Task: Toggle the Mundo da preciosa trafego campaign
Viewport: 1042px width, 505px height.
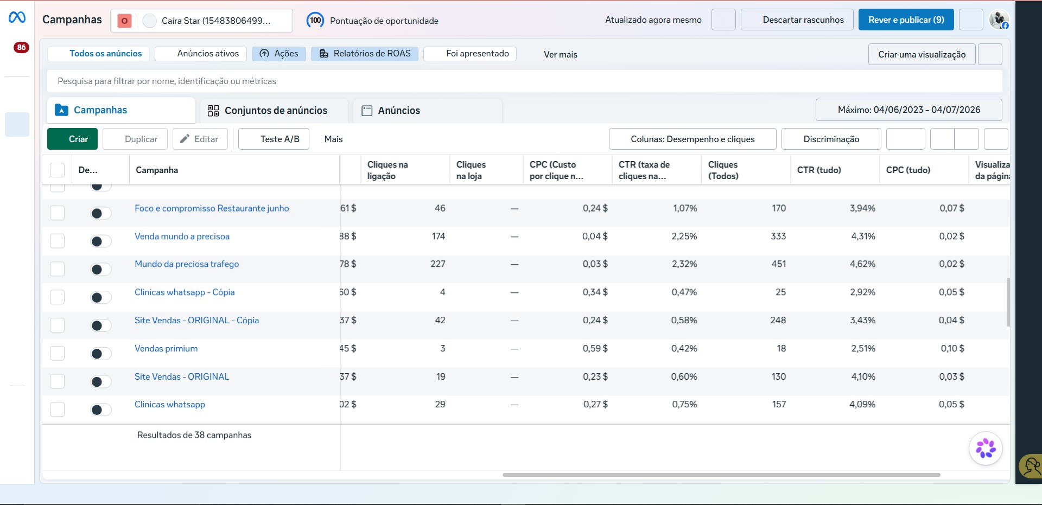Action: coord(101,269)
